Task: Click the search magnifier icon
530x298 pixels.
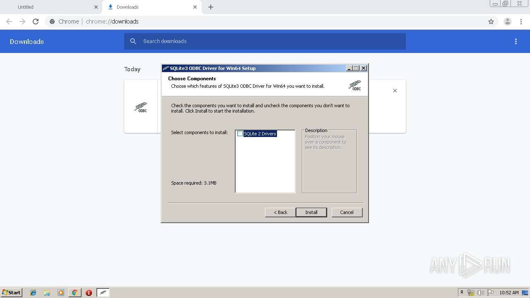Action: tap(133, 41)
